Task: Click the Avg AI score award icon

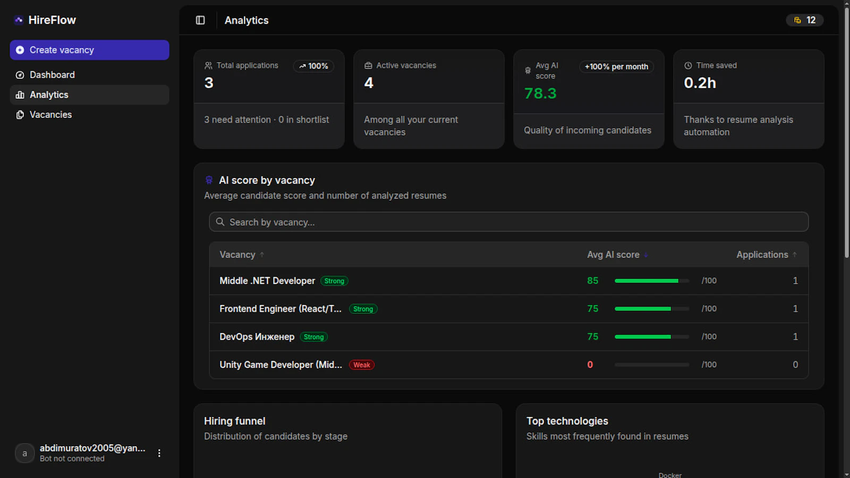Action: (528, 71)
